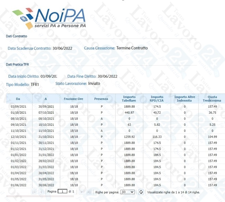
Task: Select the row starting 01/01/2022
Action: pos(115,155)
